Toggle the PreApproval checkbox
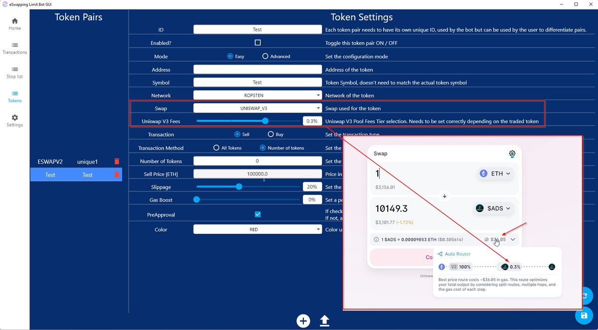The height and width of the screenshot is (330, 598). click(258, 214)
